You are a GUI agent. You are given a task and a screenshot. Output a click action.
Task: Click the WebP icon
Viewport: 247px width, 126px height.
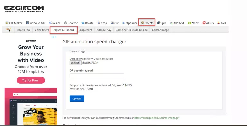(x=189, y=23)
